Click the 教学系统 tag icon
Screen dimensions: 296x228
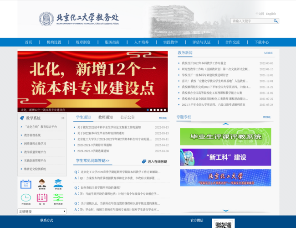pos(22,118)
